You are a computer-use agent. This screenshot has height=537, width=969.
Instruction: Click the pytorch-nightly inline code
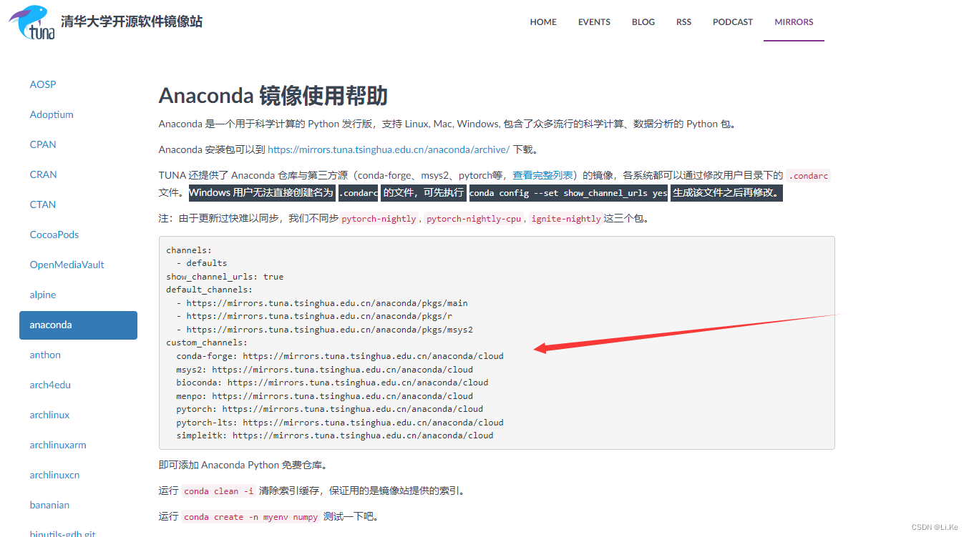coord(379,219)
